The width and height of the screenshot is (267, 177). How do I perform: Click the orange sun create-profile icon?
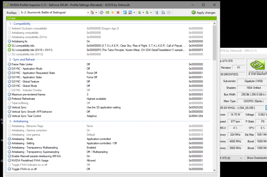coord(113,13)
